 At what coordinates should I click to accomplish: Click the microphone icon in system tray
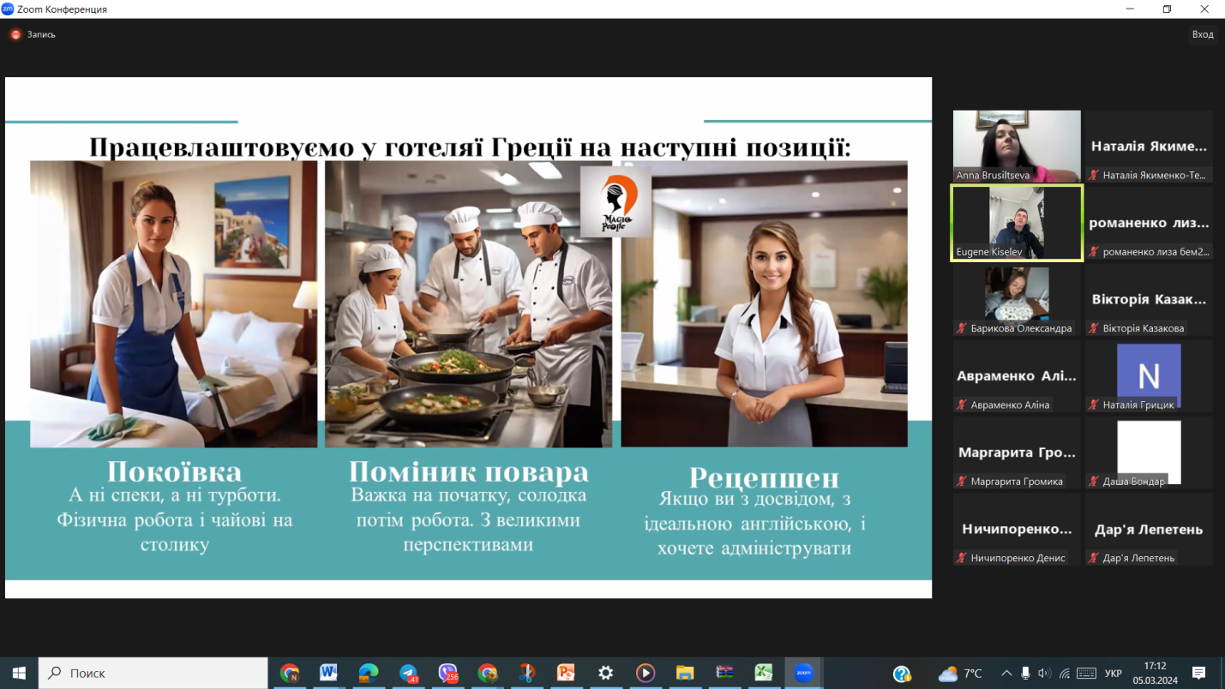point(1025,674)
